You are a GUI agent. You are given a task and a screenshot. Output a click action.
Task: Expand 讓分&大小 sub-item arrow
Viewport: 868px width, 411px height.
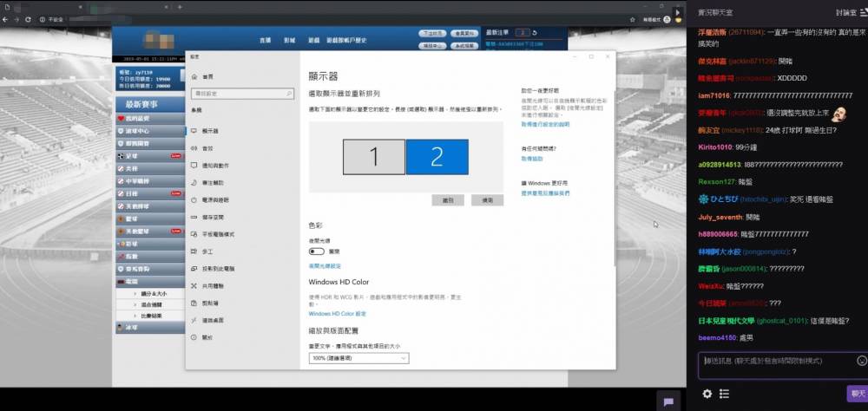pos(135,294)
